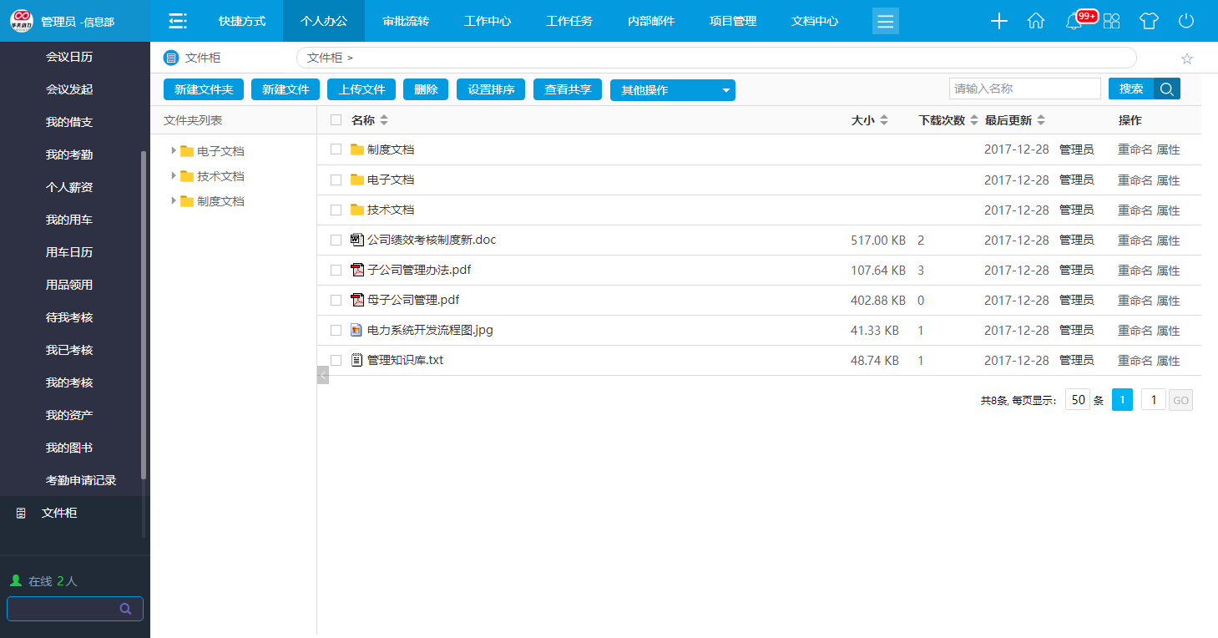
Task: Click the magnifier icon beside 搜索 button
Action: click(1167, 89)
